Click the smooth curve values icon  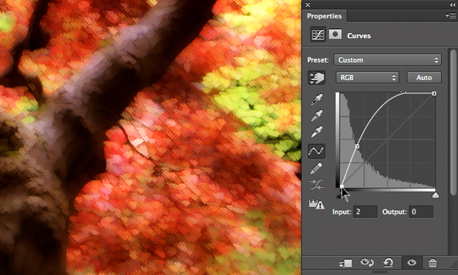click(x=316, y=184)
